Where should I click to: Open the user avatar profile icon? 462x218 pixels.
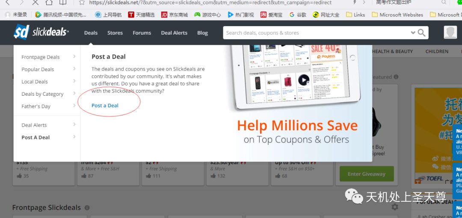pos(450,32)
